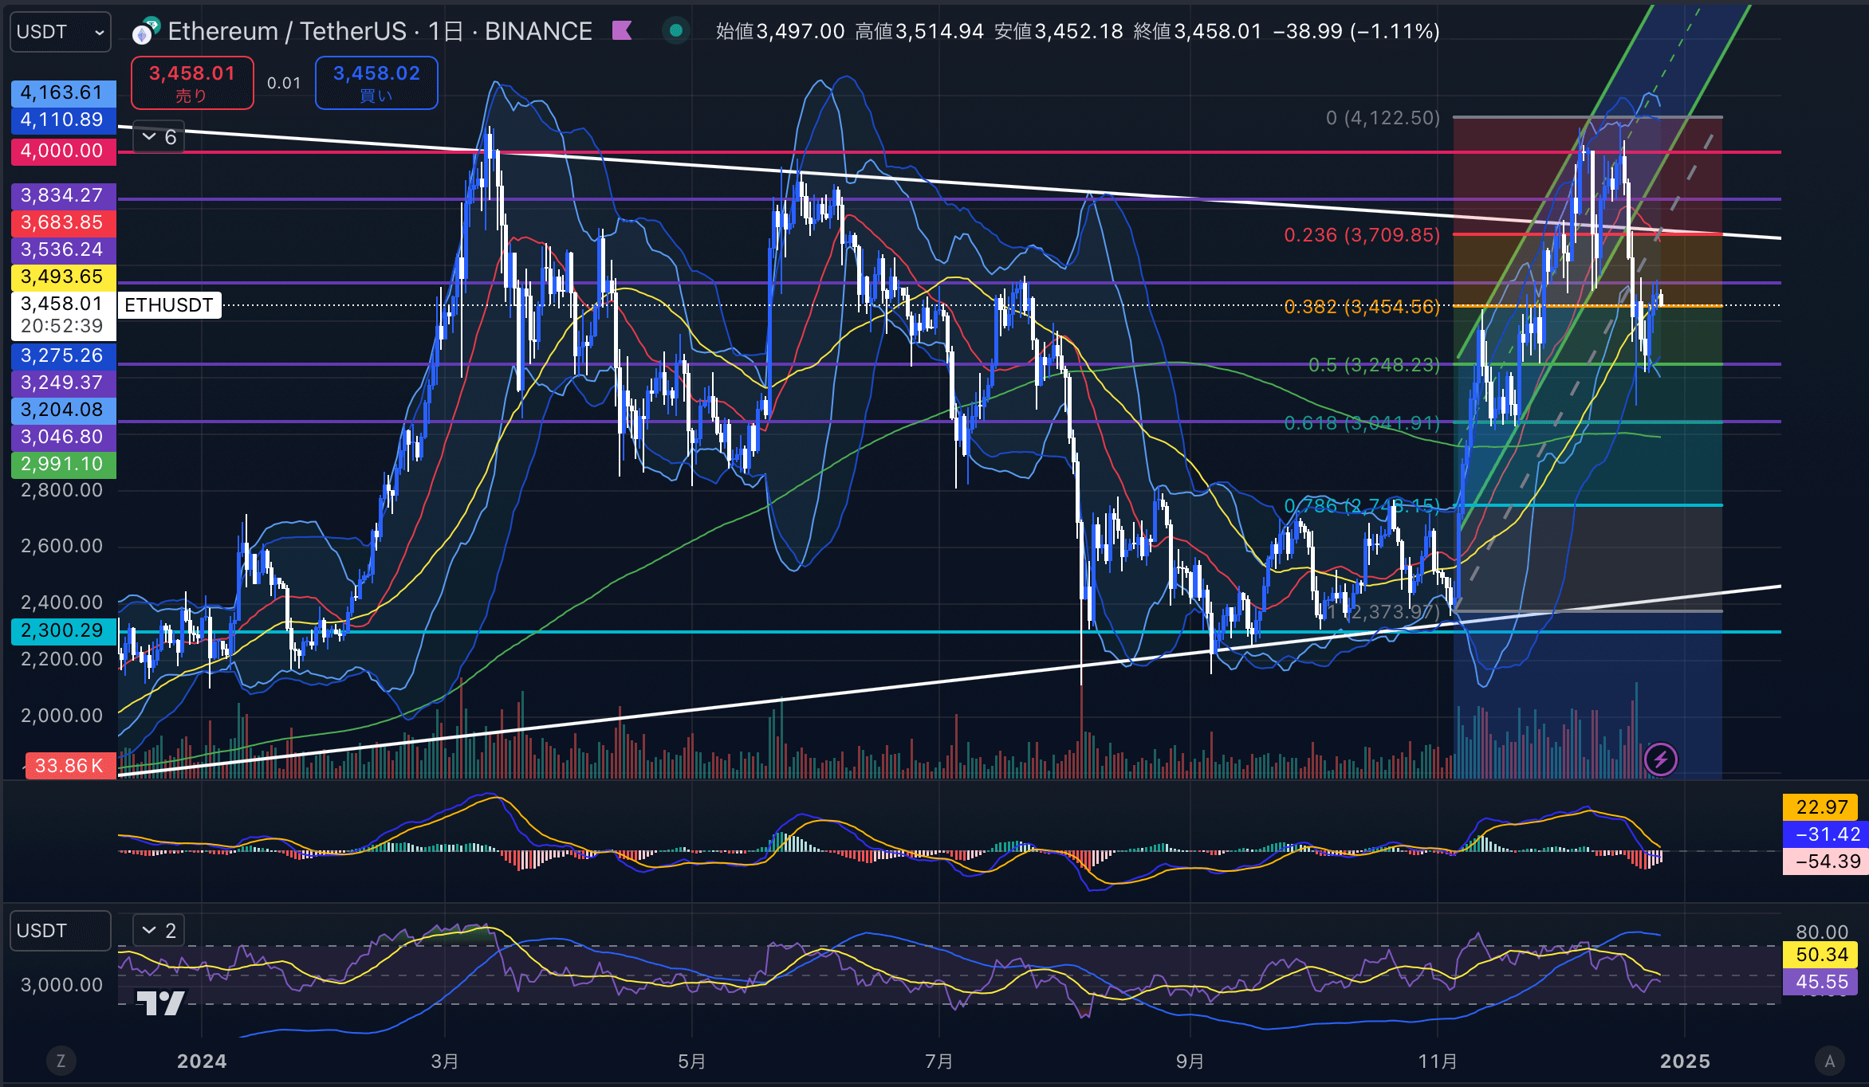Click the green market status dot
This screenshot has height=1087, width=1869.
[x=676, y=31]
